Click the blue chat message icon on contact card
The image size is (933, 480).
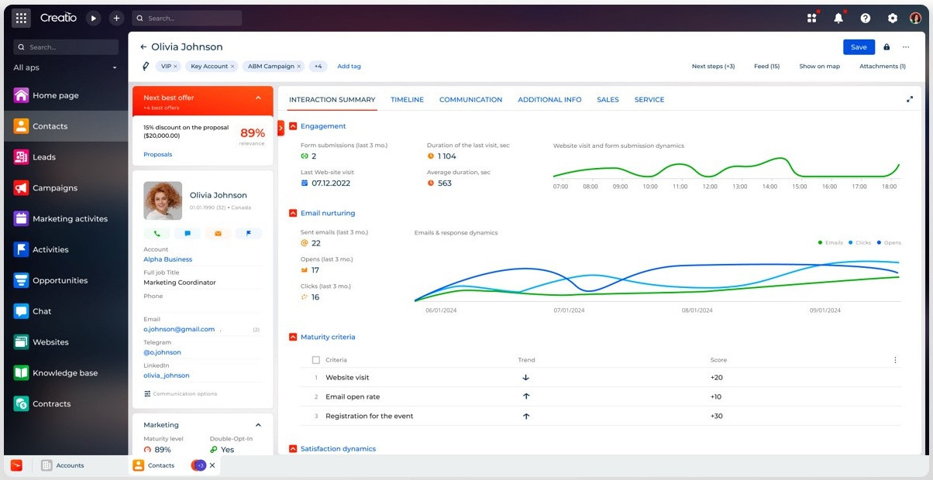click(x=188, y=233)
